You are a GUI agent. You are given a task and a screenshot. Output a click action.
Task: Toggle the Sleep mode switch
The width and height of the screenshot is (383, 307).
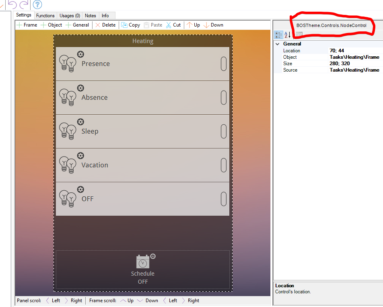[224, 131]
